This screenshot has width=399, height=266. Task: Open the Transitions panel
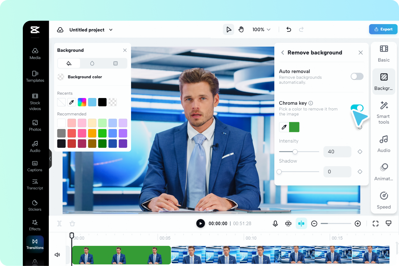click(35, 244)
